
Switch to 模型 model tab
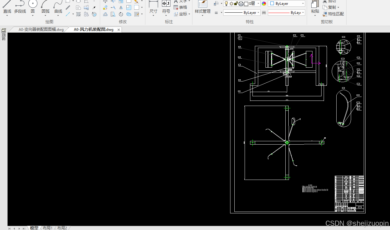click(34, 228)
